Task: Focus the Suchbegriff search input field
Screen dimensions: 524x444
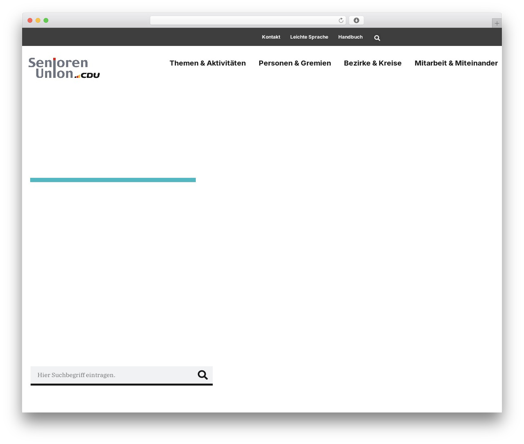Action: coord(113,375)
